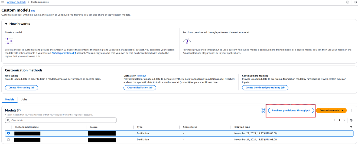Switch to the Jobs tab
The width and height of the screenshot is (358, 145).
[x=24, y=99]
